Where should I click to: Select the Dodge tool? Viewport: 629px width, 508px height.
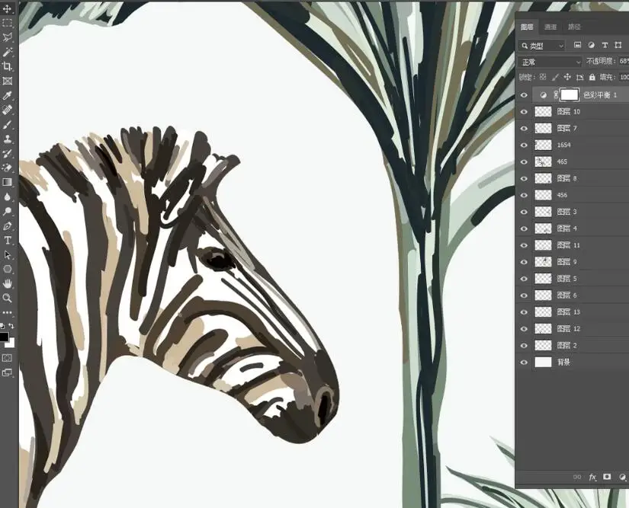point(7,211)
